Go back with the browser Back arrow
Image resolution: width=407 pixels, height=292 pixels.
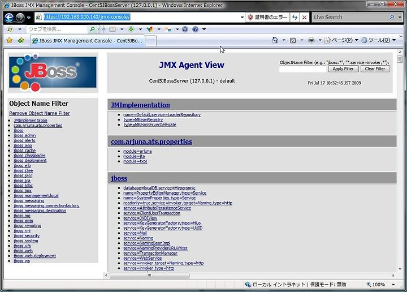coord(9,18)
